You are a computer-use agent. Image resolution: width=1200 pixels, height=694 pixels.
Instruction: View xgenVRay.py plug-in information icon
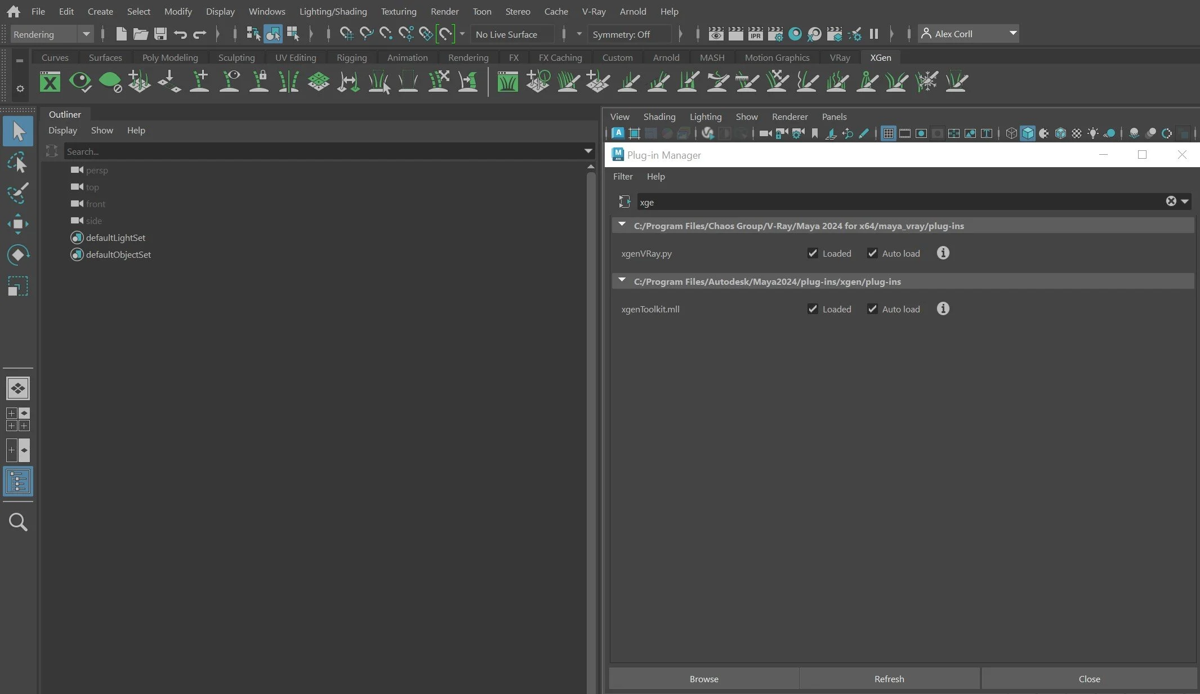[x=942, y=253]
